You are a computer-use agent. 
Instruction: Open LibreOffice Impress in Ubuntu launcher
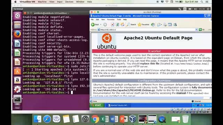[17, 62]
